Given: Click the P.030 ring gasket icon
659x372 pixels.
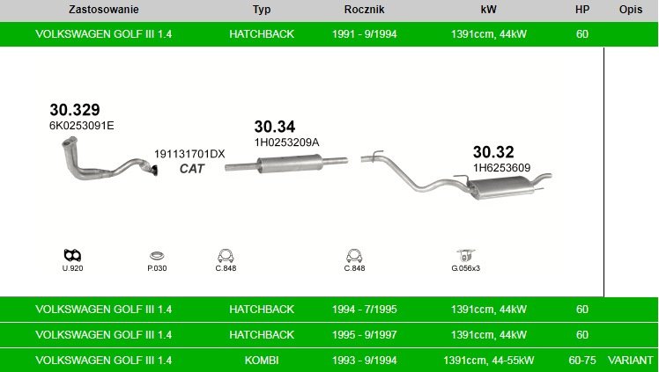Looking at the screenshot, I should (157, 256).
